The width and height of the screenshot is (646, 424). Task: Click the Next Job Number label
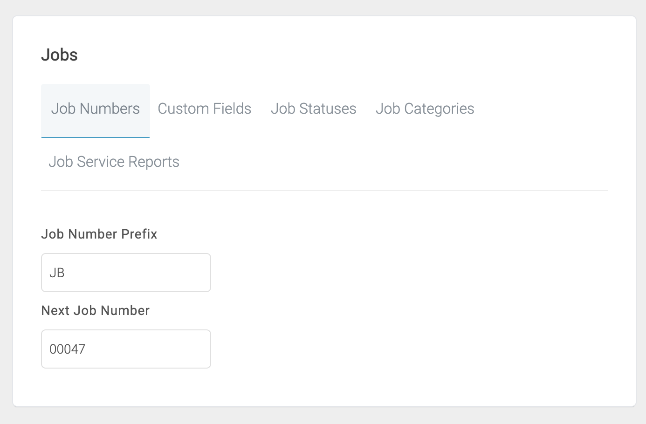click(95, 310)
